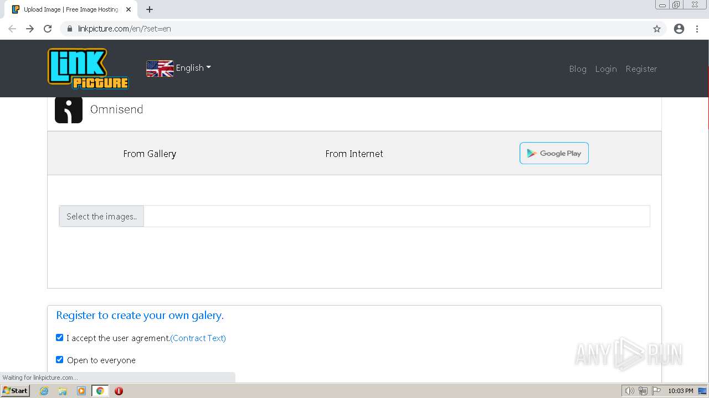Click the system clock 10:03 PM
Image resolution: width=709 pixels, height=398 pixels.
[681, 391]
